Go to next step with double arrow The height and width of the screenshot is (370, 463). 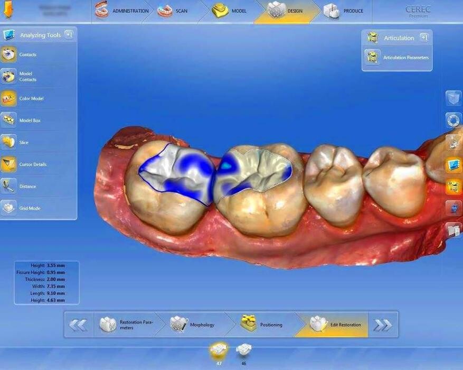click(383, 325)
